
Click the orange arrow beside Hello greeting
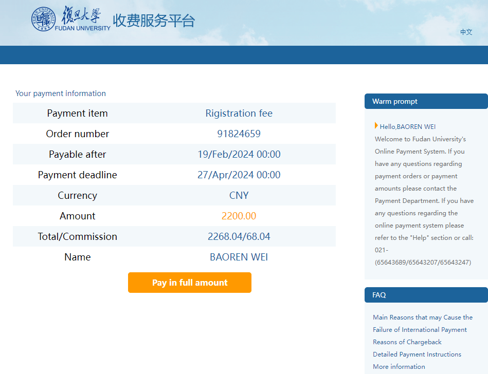[376, 126]
